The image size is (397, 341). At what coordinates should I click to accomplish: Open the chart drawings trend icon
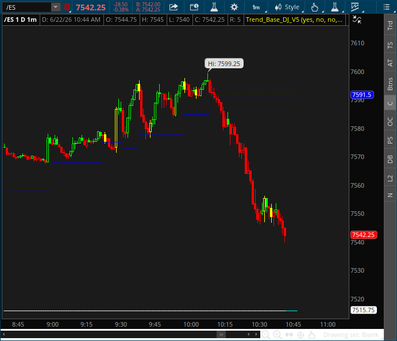point(355,7)
